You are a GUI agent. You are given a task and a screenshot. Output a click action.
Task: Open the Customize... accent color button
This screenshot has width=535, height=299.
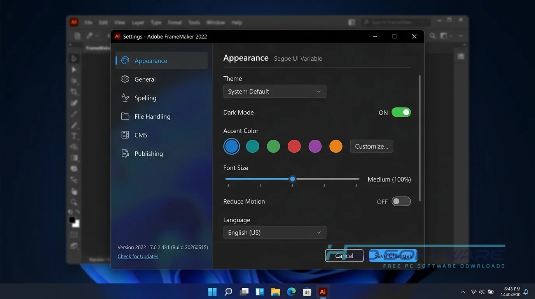pyautogui.click(x=372, y=146)
